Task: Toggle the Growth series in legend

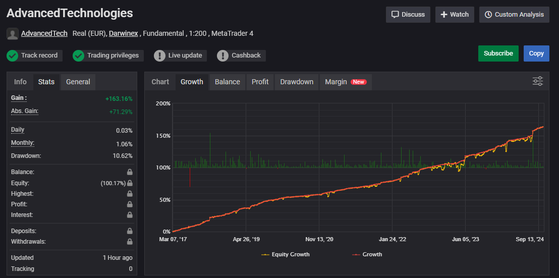Action: click(366, 254)
